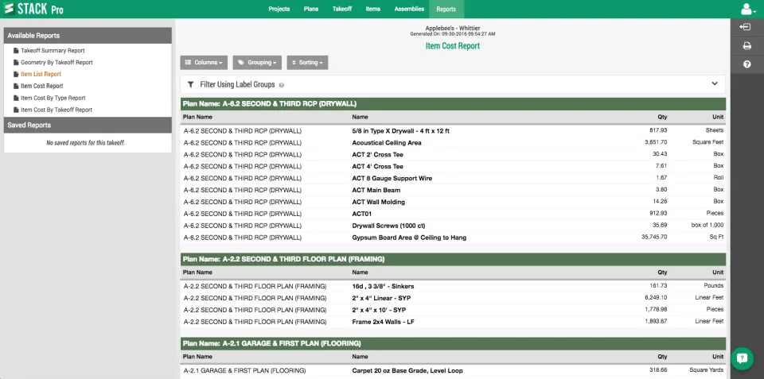Click the Saved Reports panel header
This screenshot has width=764, height=379.
88,125
